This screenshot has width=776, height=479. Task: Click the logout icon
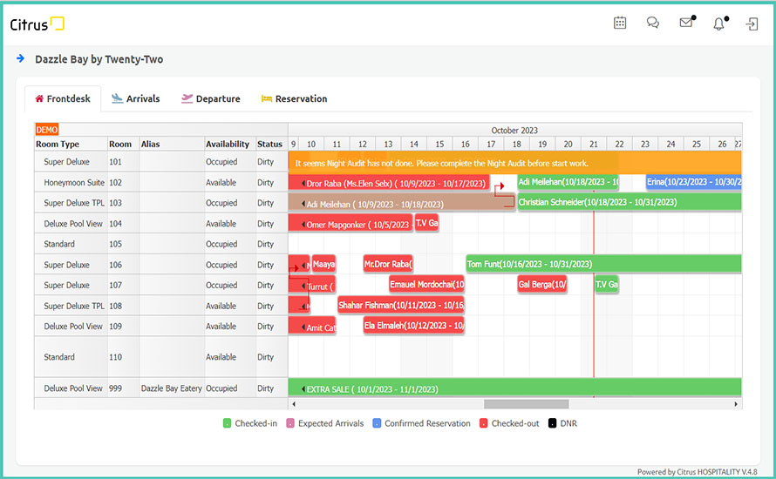pos(752,24)
